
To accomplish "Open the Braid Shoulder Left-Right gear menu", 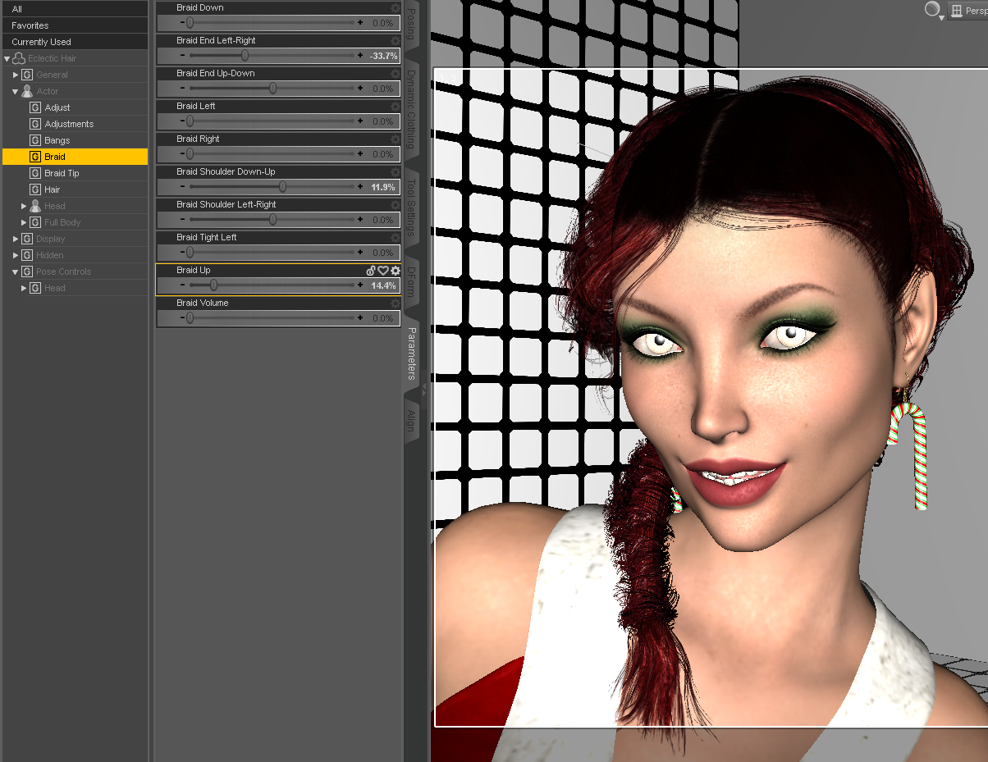I will tap(396, 204).
